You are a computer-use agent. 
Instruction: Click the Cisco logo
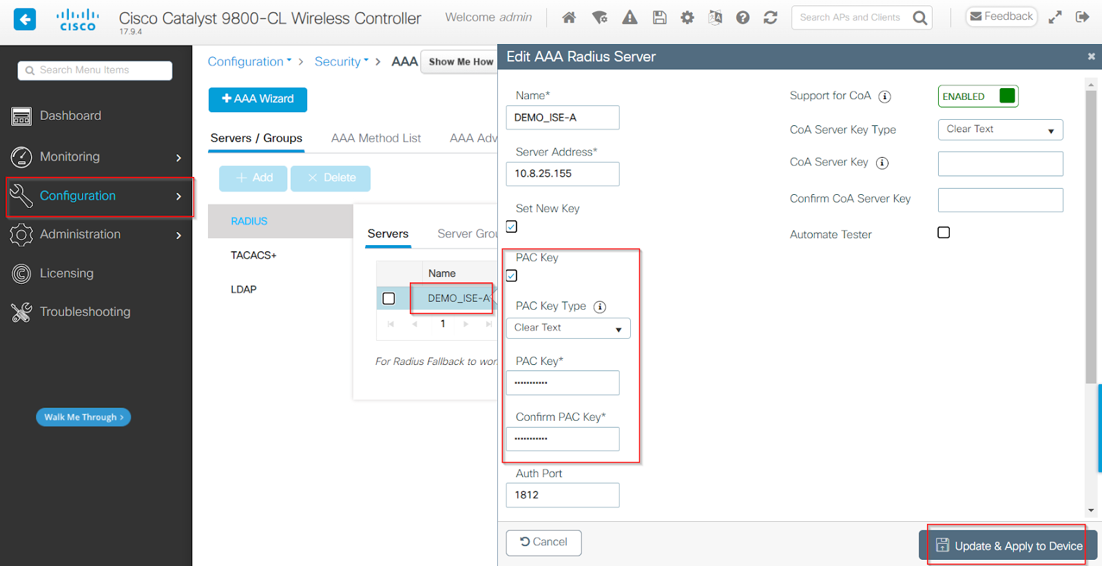click(78, 19)
